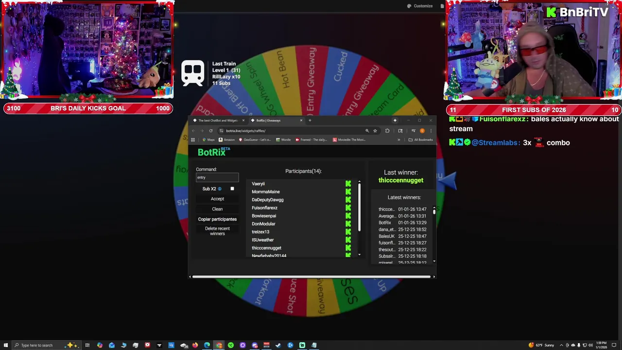Click Customize in the background window
The height and width of the screenshot is (350, 622).
pos(420,6)
